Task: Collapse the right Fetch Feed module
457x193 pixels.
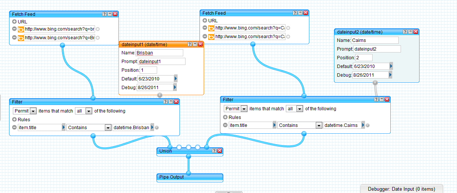Action: (x=300, y=13)
